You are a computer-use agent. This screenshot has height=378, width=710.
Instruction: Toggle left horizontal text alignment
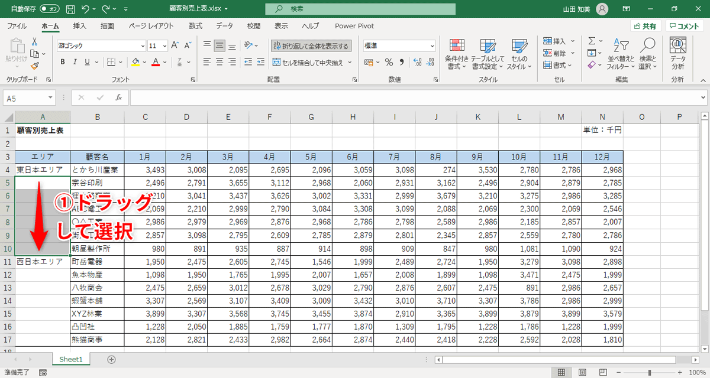pos(207,62)
